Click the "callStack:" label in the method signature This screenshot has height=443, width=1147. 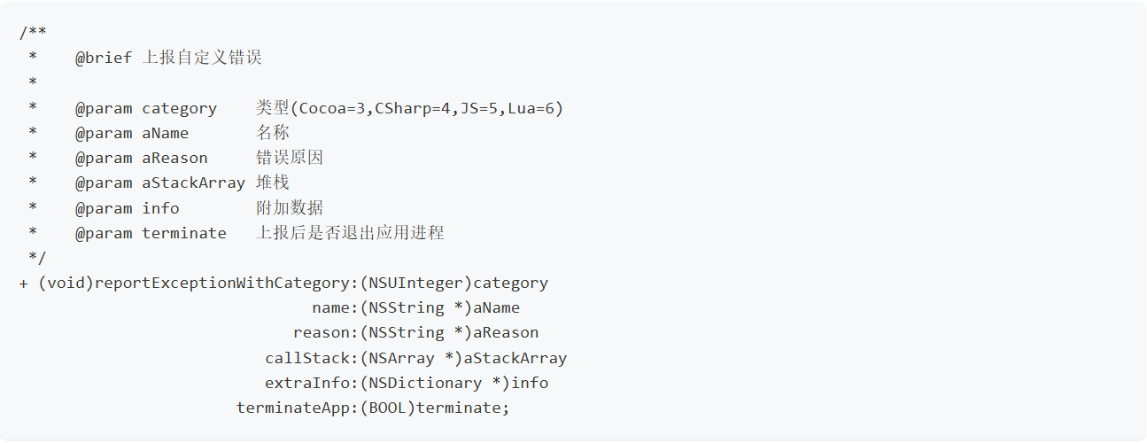click(x=311, y=359)
